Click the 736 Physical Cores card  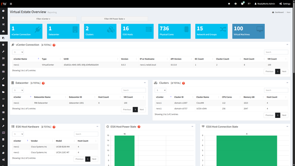coord(174,31)
